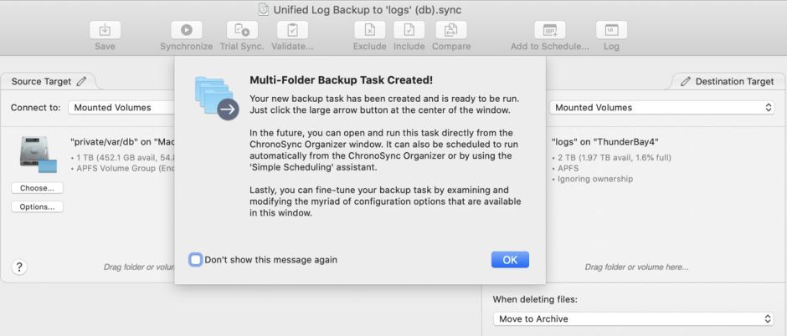The width and height of the screenshot is (787, 336).
Task: Click the Include toolbar icon
Action: coord(409,30)
